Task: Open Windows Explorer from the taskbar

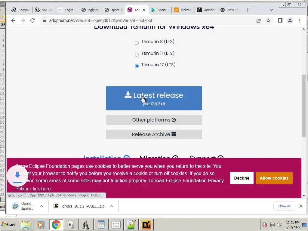Action: pos(26,225)
